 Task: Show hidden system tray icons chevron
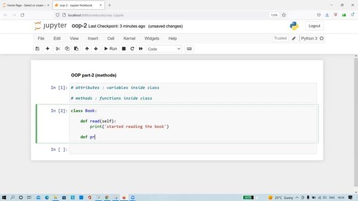click(x=297, y=198)
